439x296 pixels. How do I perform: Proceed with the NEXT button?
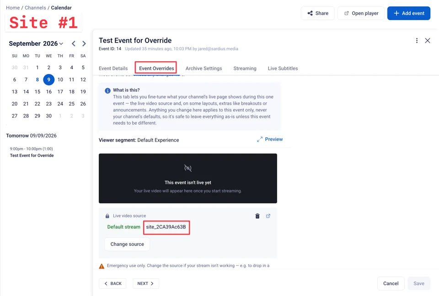(x=145, y=283)
